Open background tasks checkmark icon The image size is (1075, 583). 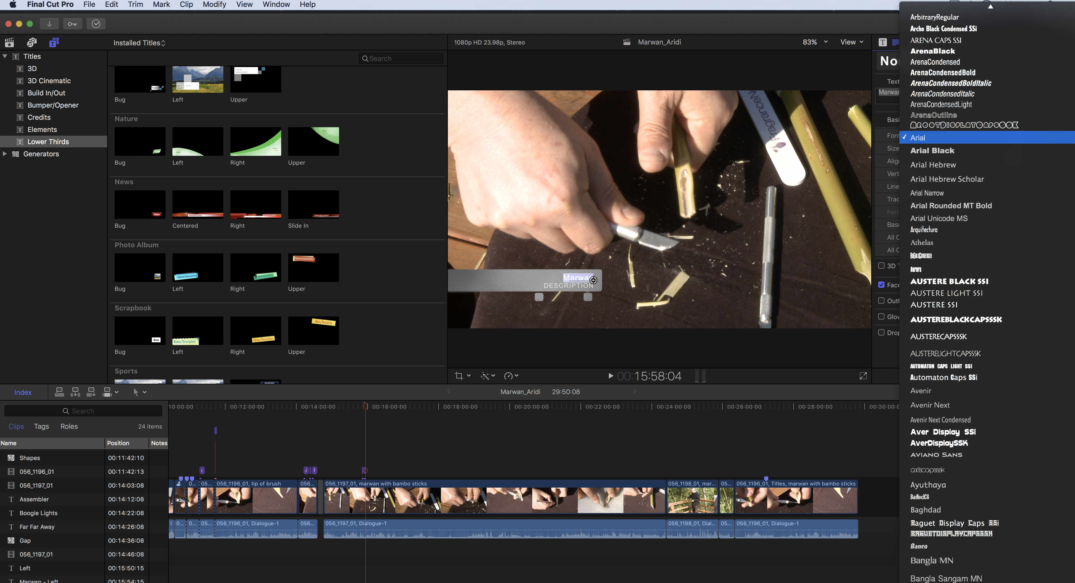pyautogui.click(x=96, y=24)
